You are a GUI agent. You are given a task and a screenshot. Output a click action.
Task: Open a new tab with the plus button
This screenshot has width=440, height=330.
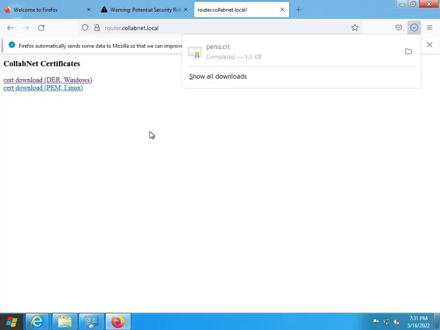pyautogui.click(x=298, y=10)
